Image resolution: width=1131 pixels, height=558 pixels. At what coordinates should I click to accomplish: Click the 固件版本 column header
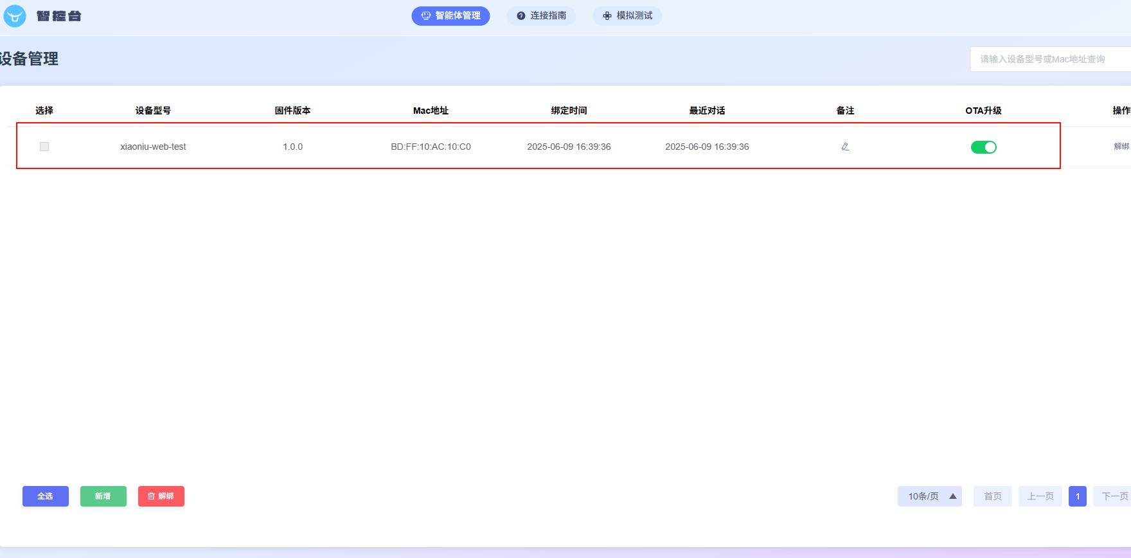pos(292,111)
